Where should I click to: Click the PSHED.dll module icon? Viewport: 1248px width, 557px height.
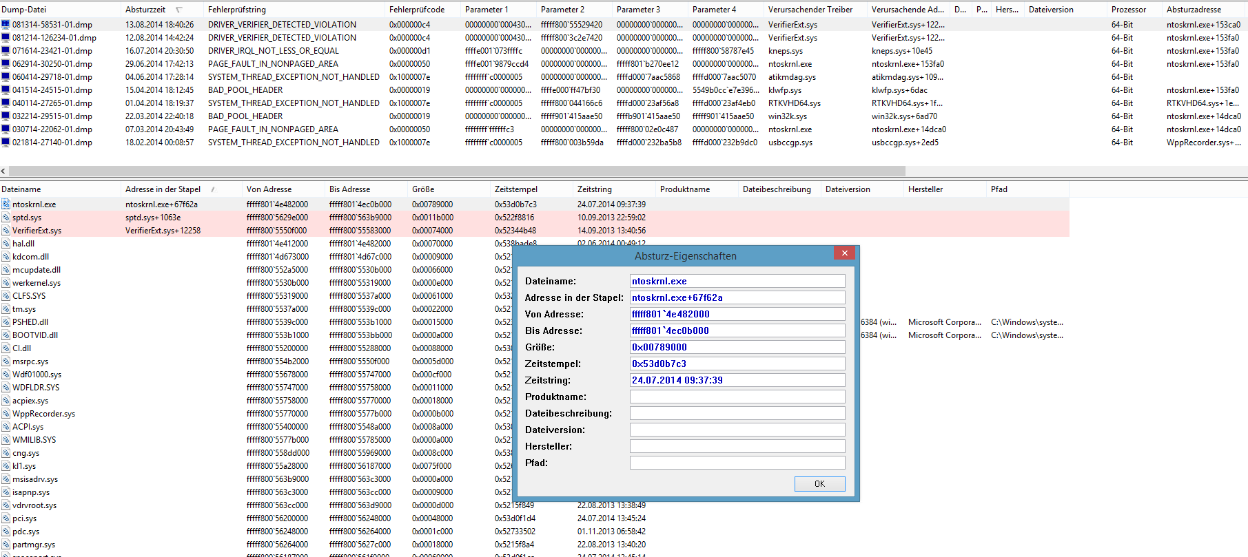tap(6, 322)
